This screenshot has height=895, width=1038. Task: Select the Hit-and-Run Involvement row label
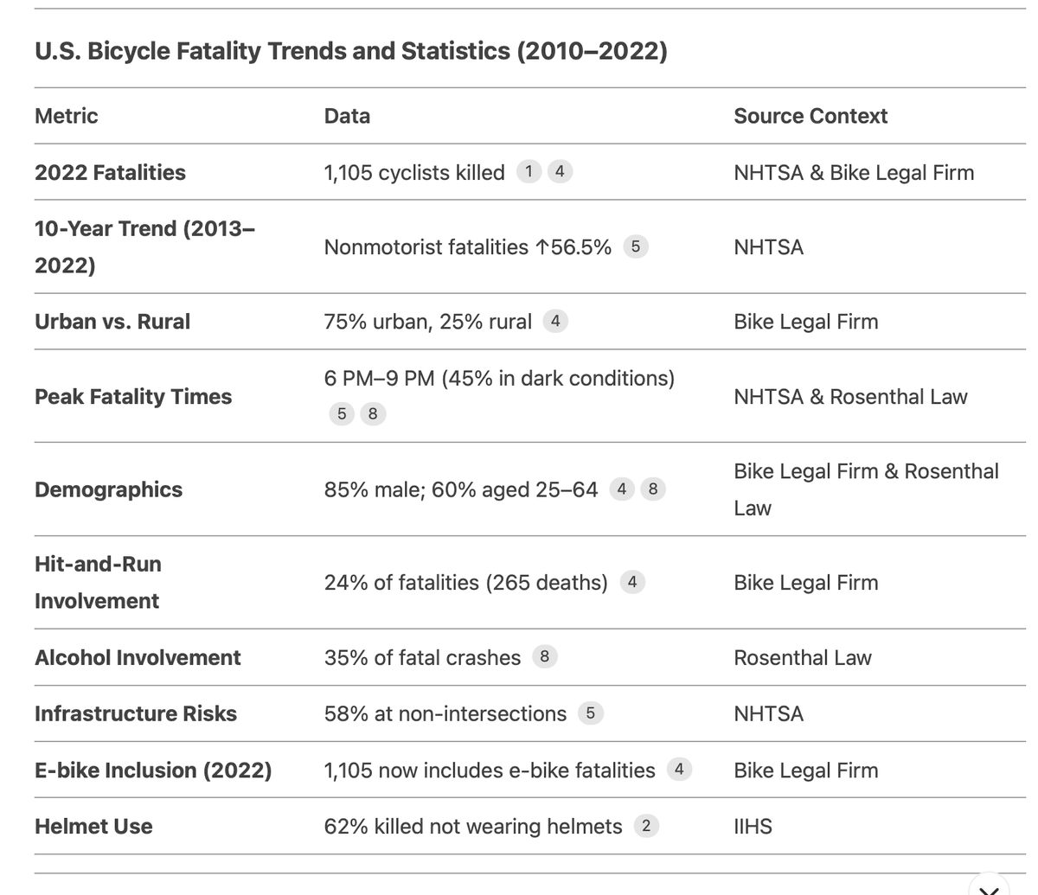(98, 582)
